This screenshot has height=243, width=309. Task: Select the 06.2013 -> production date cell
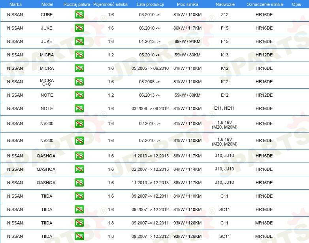(x=149, y=95)
